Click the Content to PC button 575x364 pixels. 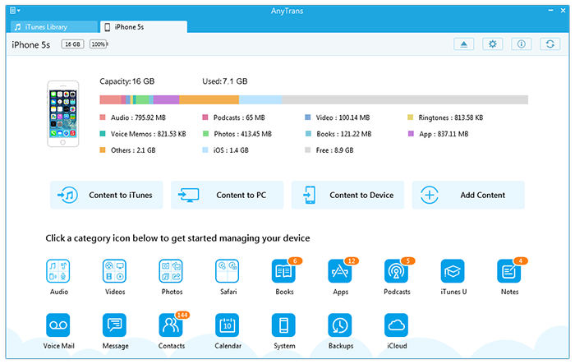(x=228, y=196)
